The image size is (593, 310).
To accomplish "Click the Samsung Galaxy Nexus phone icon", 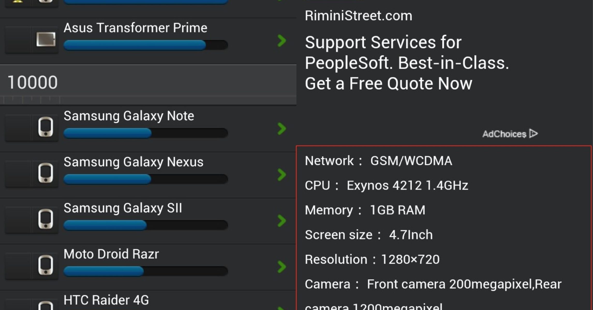I will click(x=46, y=173).
